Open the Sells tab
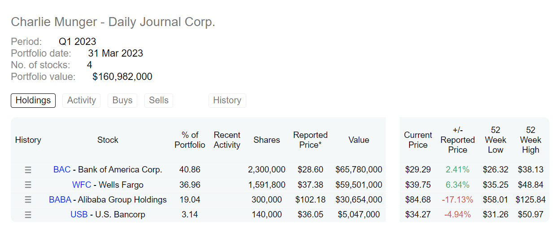Viewport: 558px width, 225px height. click(159, 100)
